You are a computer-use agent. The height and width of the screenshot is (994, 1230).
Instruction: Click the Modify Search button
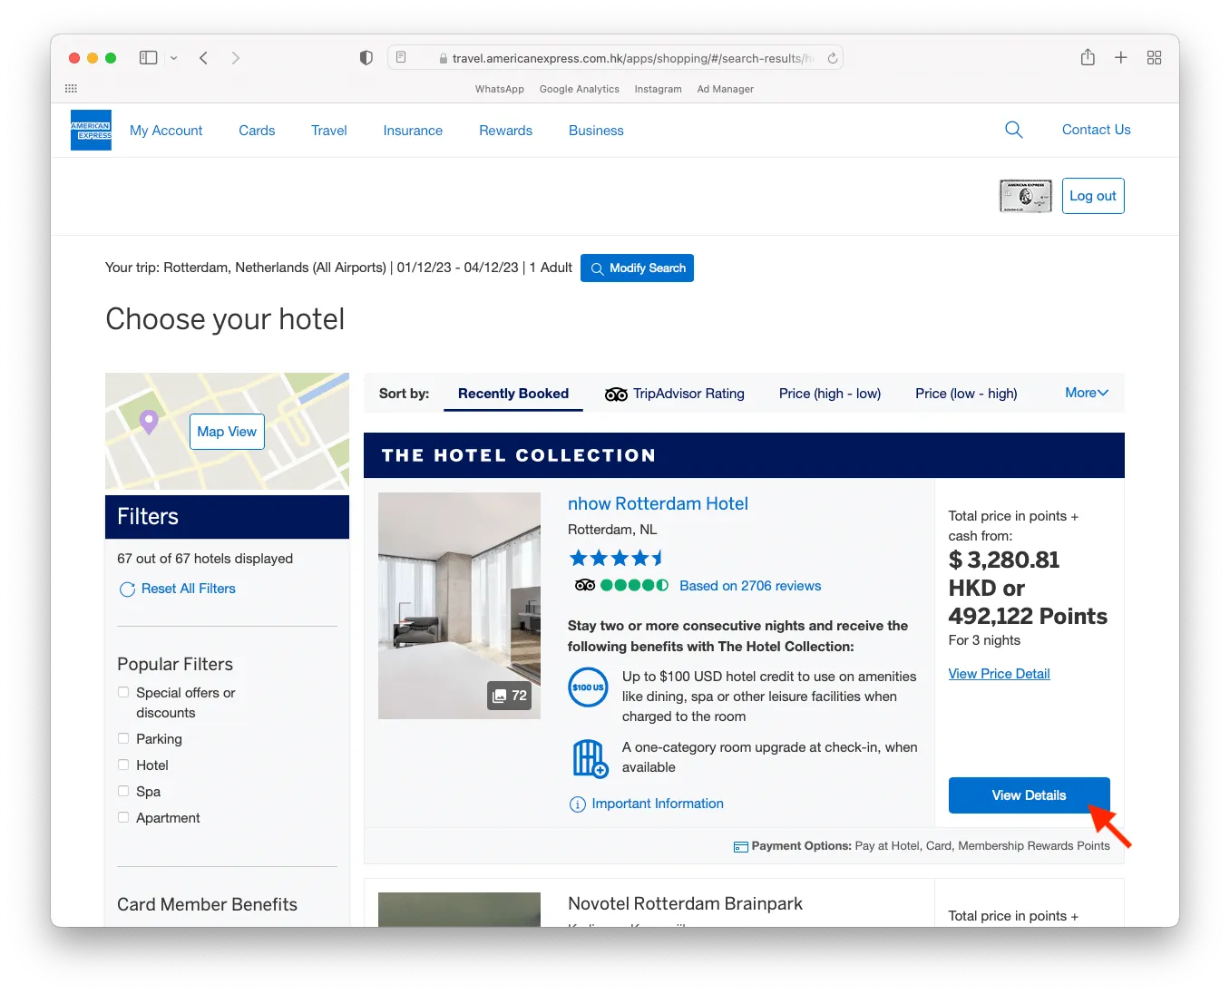pyautogui.click(x=637, y=268)
